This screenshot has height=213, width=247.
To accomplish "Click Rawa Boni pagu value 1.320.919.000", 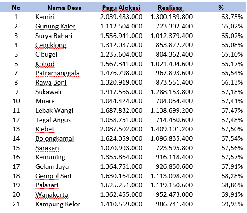I will (121, 82).
